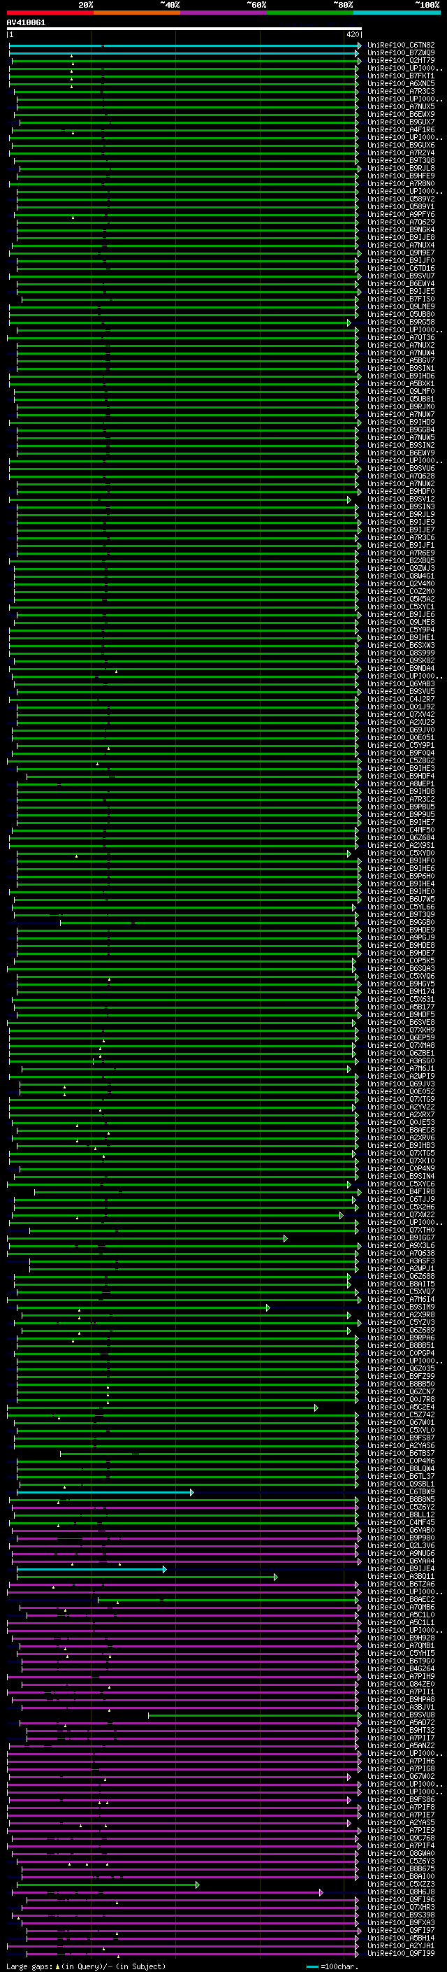
Task: Select hit UniRef100_B7FKT1
Action: [x=400, y=76]
